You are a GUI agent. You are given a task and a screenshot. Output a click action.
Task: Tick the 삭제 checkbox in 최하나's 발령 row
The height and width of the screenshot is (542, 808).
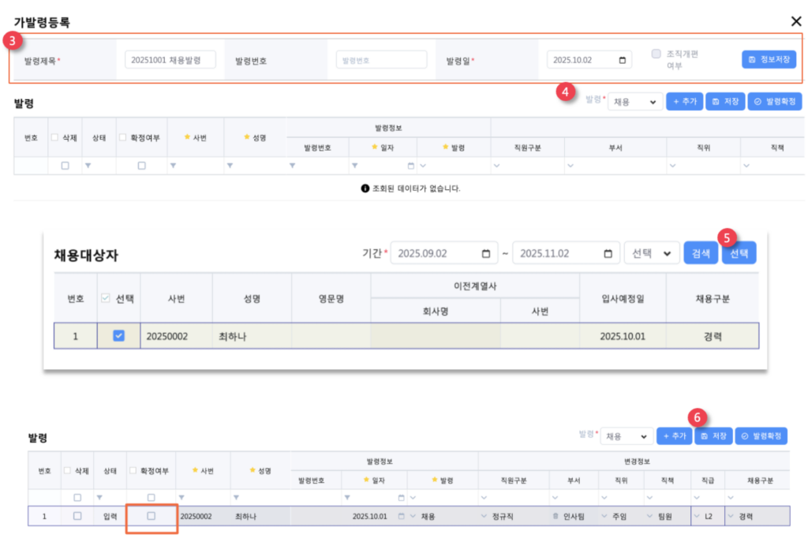(x=77, y=516)
